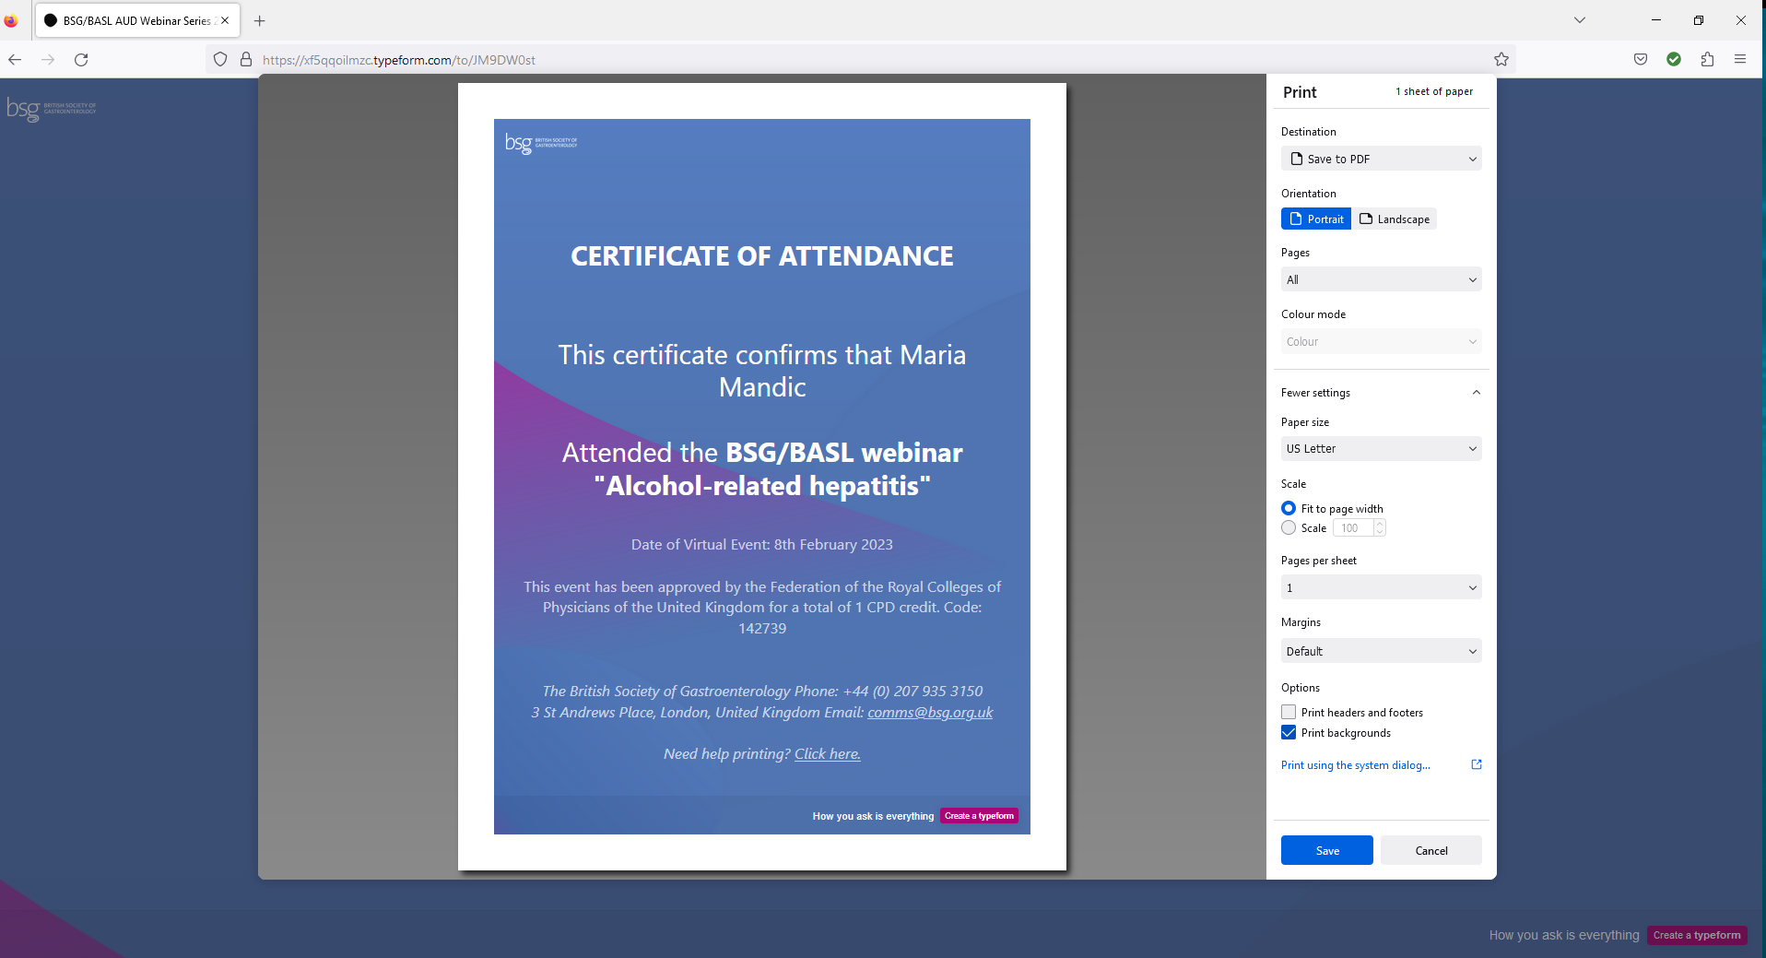Click the 'Click here.' printing help link
Image resolution: width=1766 pixels, height=958 pixels.
[828, 753]
